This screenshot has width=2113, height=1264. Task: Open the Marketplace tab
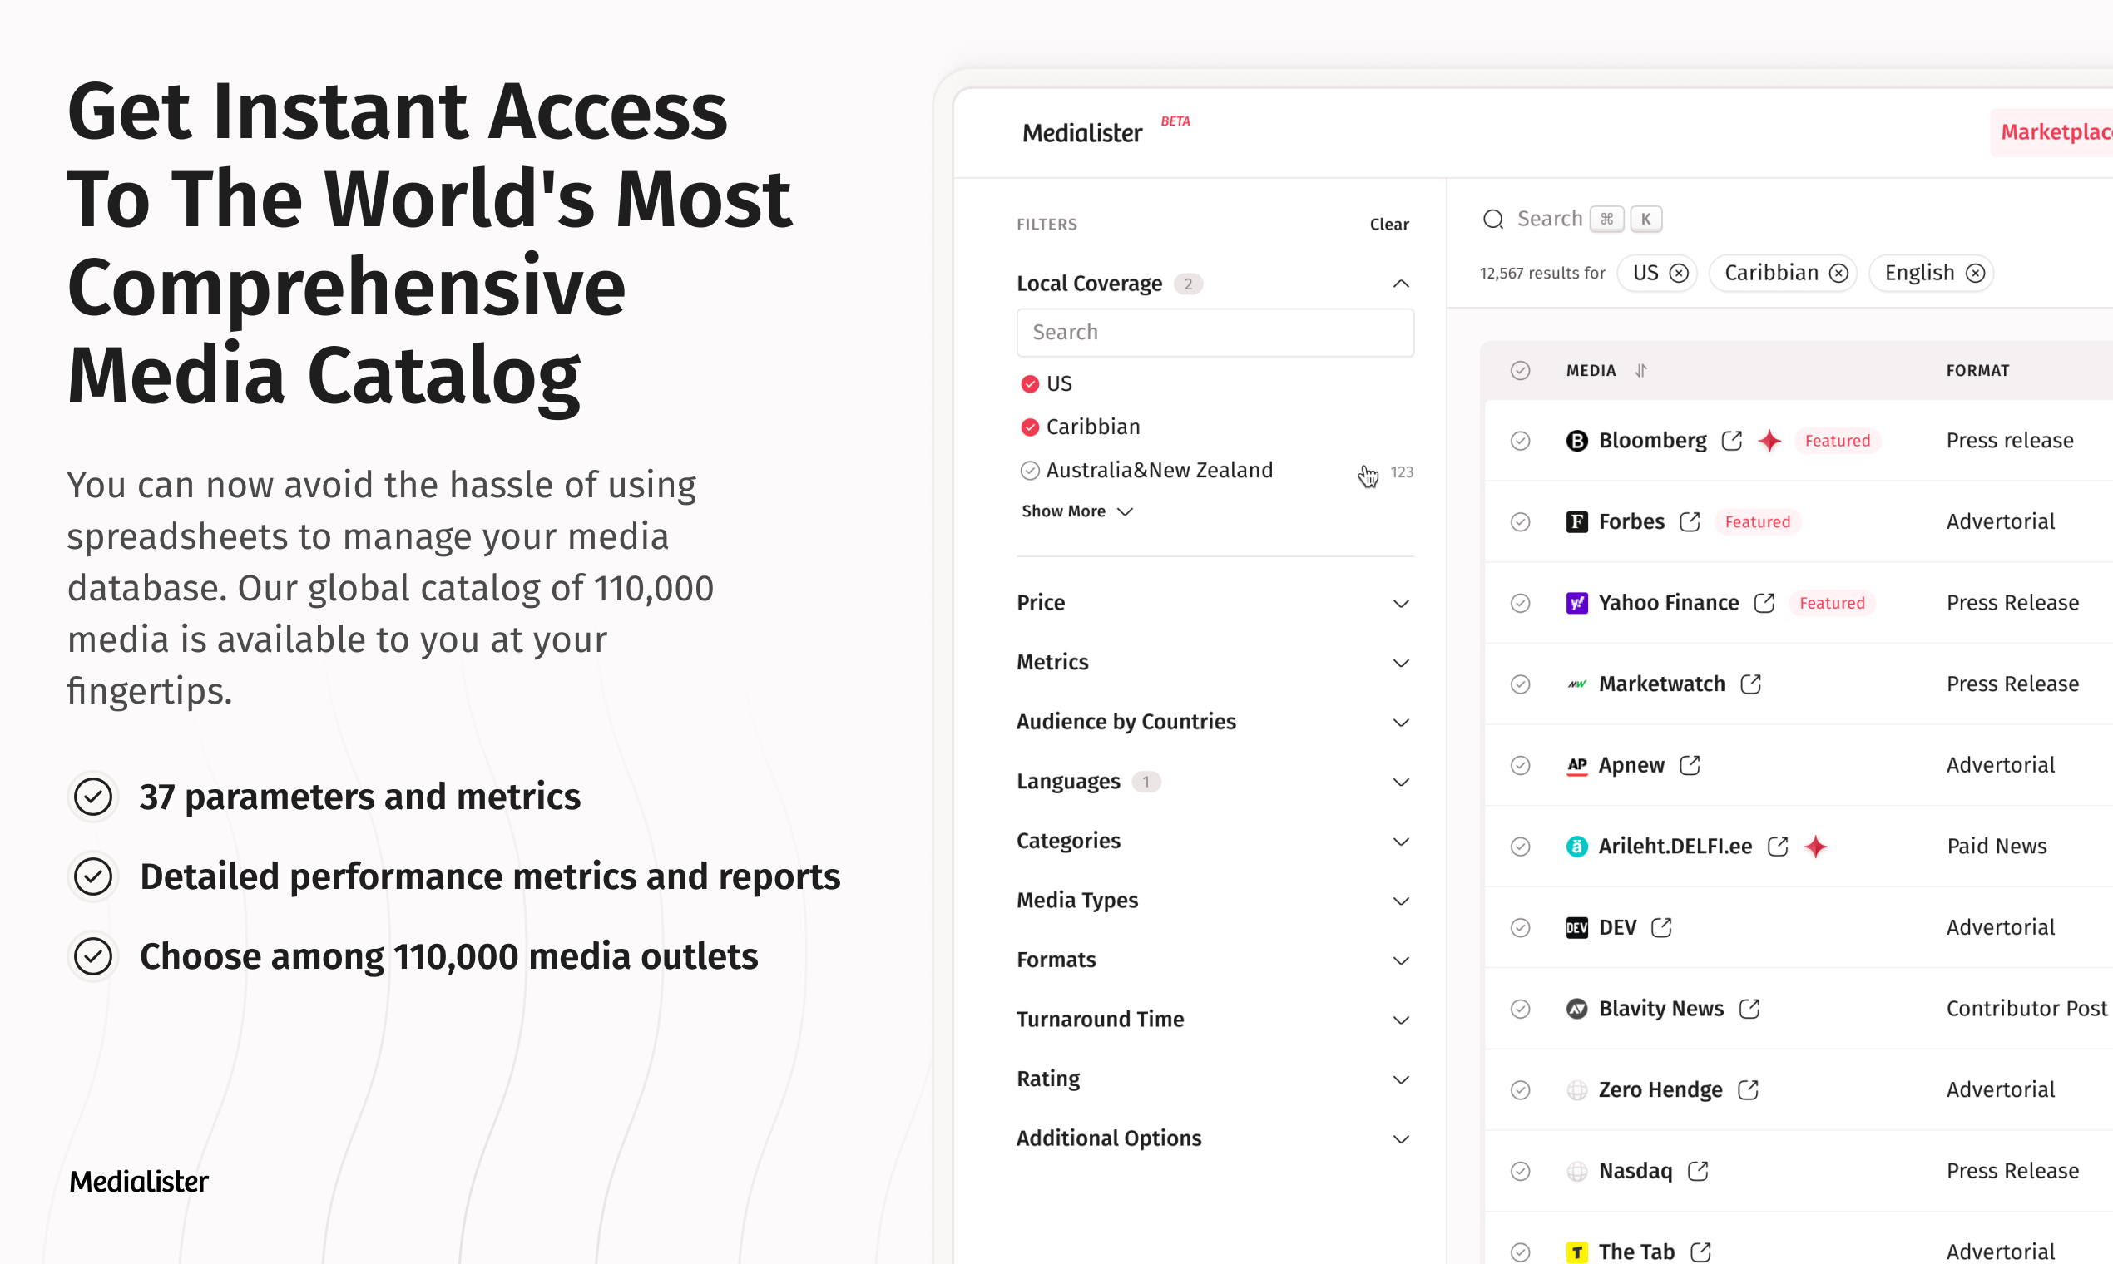[x=2051, y=132]
